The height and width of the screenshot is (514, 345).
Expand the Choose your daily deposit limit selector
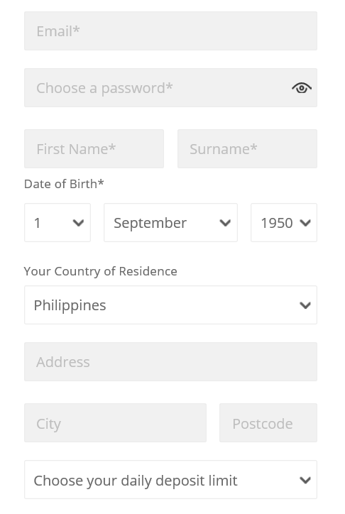coord(170,480)
